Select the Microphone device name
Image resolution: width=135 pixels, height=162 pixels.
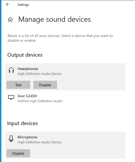[x=27, y=137]
